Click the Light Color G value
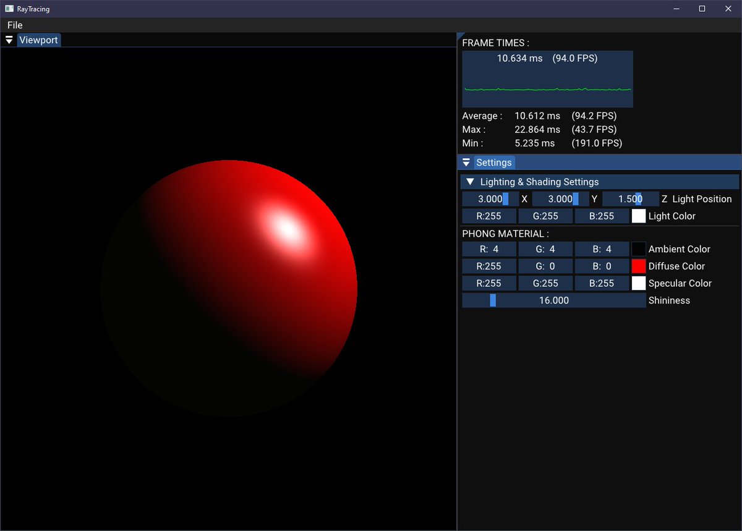This screenshot has width=742, height=531. (x=545, y=216)
